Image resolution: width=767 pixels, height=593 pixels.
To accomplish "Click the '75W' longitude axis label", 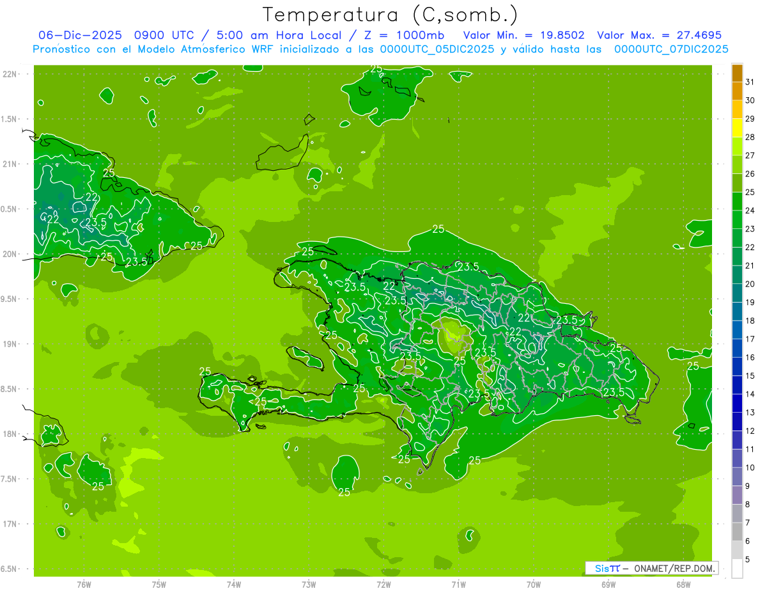I will click(x=159, y=584).
